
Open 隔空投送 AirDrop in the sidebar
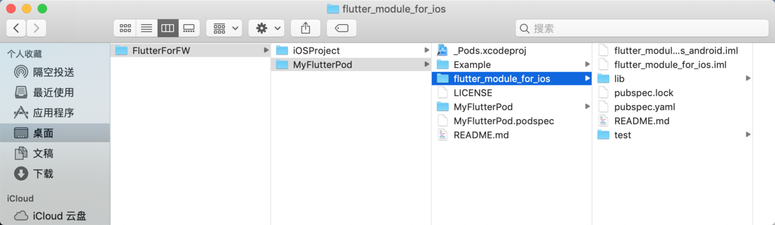click(54, 72)
